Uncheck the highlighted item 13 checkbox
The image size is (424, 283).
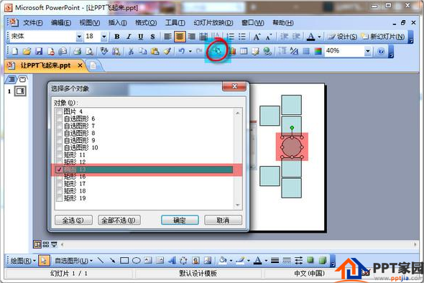[59, 170]
